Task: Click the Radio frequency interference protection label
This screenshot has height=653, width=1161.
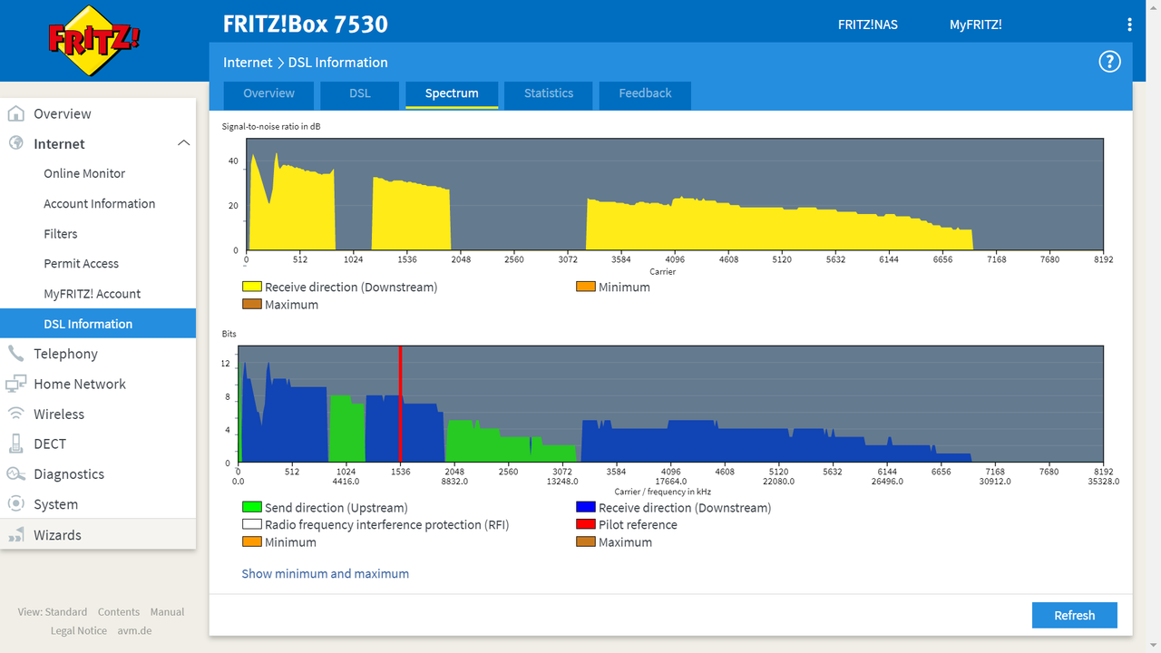Action: click(386, 524)
